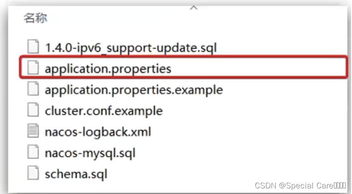The height and width of the screenshot is (194, 352).
Task: Click the application.properties.example file icon
Action: coord(33,88)
